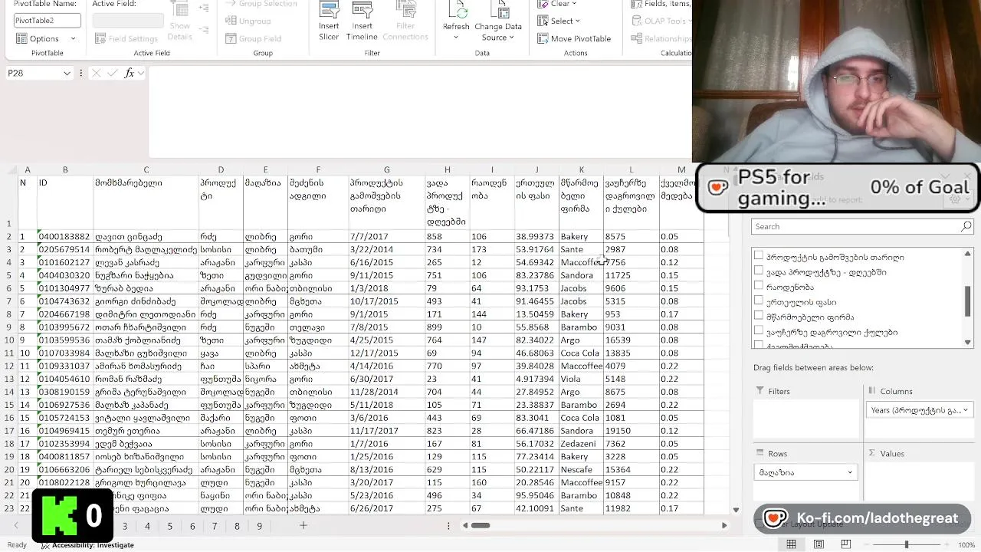Viewport: 981px width, 552px height.
Task: Open OLAP Tools menu
Action: 661,21
